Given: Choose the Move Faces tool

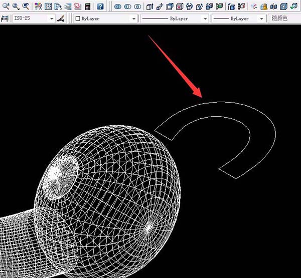Looking at the screenshot, I should [160, 7].
